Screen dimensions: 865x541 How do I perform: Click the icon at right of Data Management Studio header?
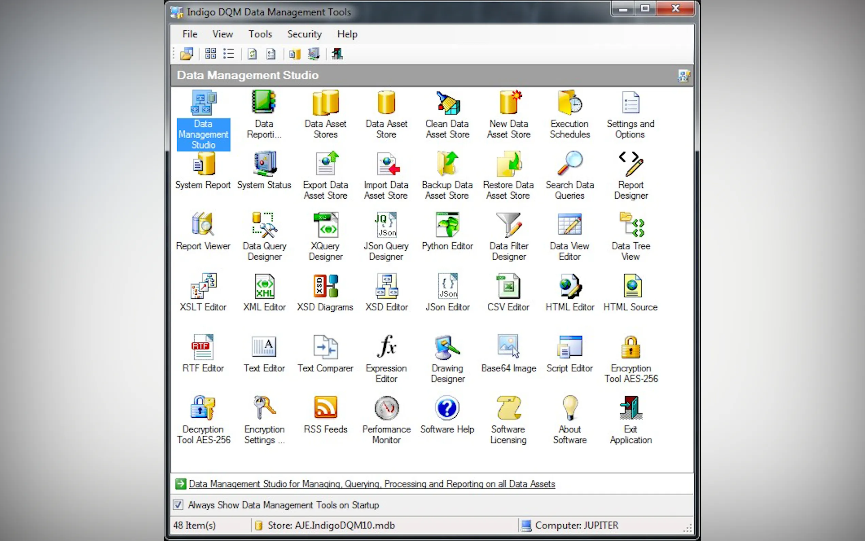coord(683,76)
